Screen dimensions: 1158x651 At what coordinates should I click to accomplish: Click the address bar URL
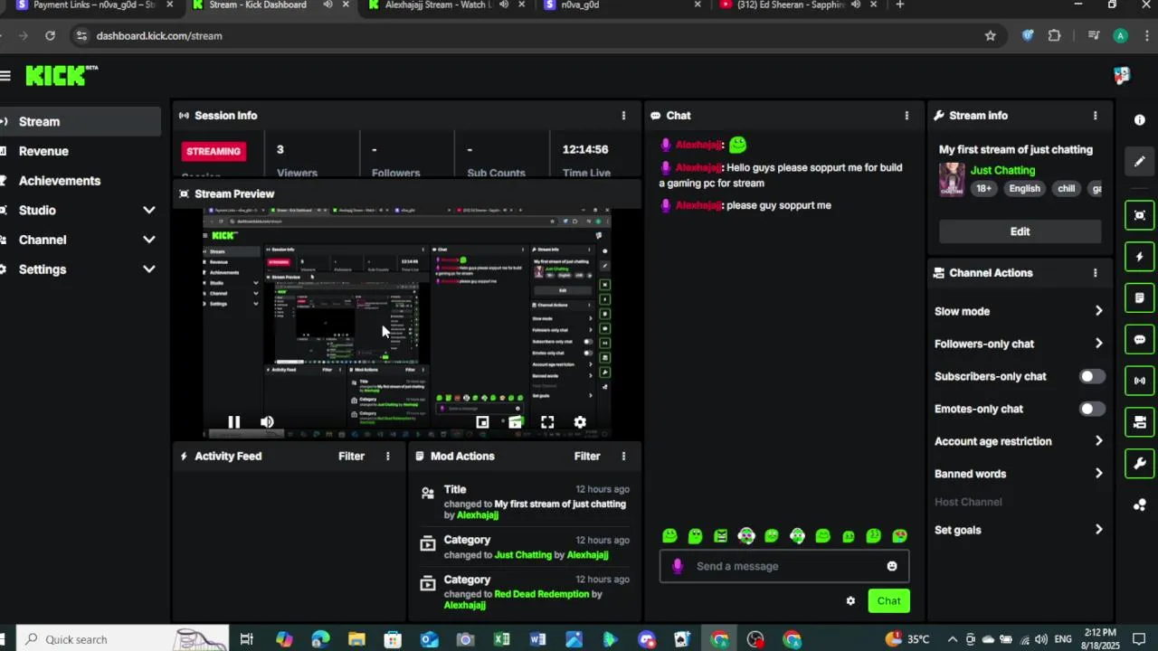pyautogui.click(x=159, y=36)
